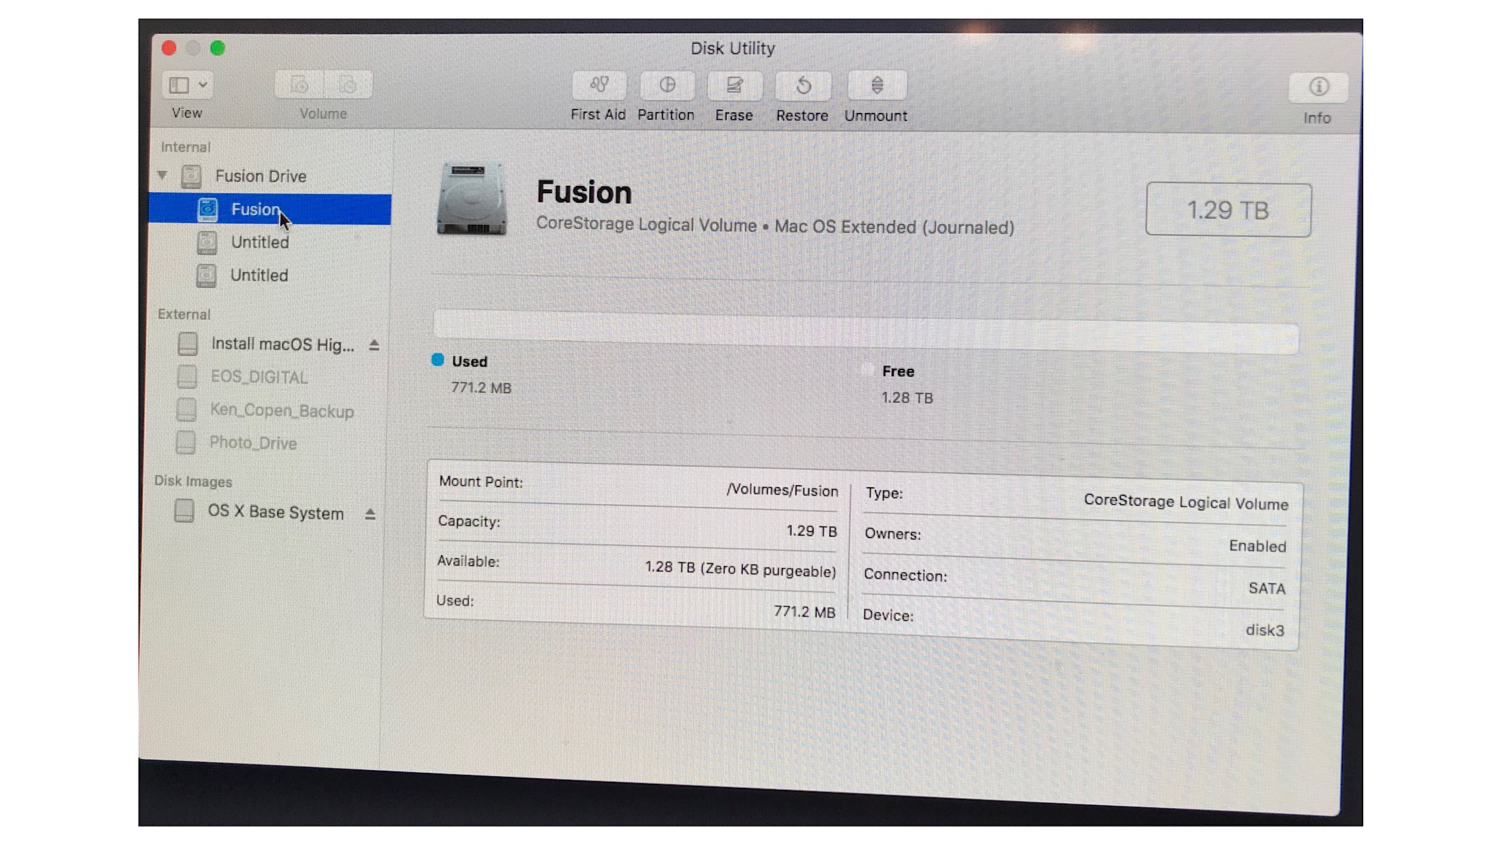Click the Mac OS Extended (Journaled) subtitle
The width and height of the screenshot is (1502, 845).
tap(894, 227)
